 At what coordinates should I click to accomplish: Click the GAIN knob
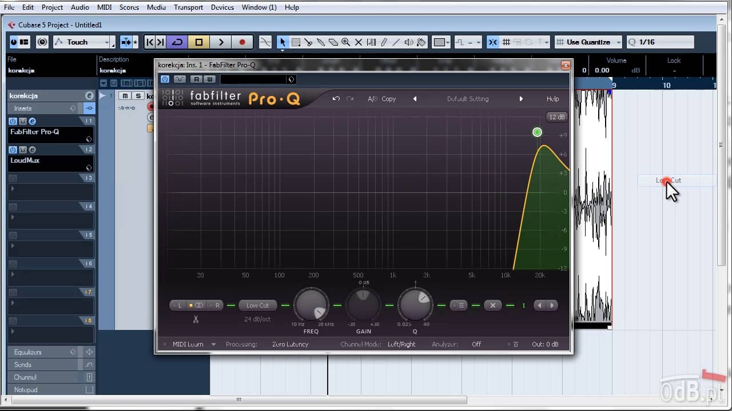pyautogui.click(x=363, y=305)
